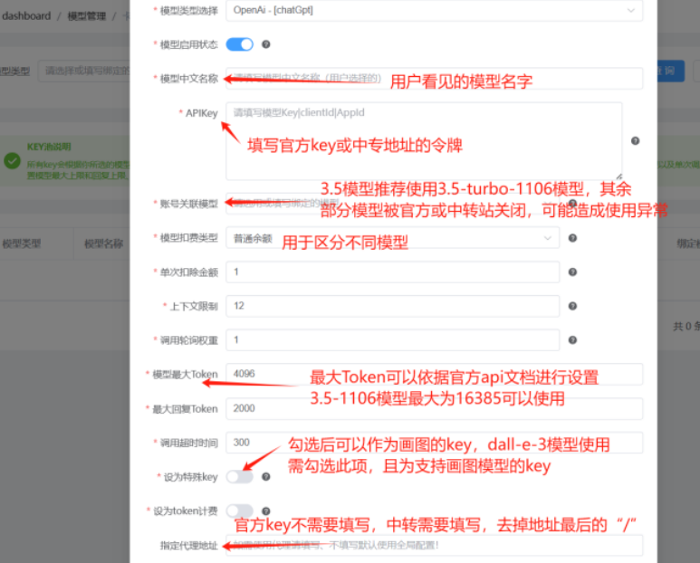Click help icon beside 设为特殊key switch

[266, 477]
